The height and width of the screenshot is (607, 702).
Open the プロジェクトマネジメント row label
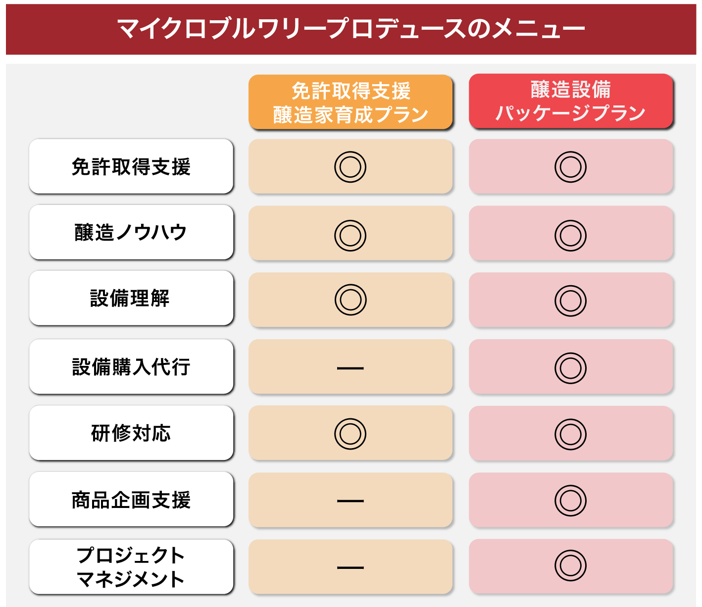coord(131,567)
